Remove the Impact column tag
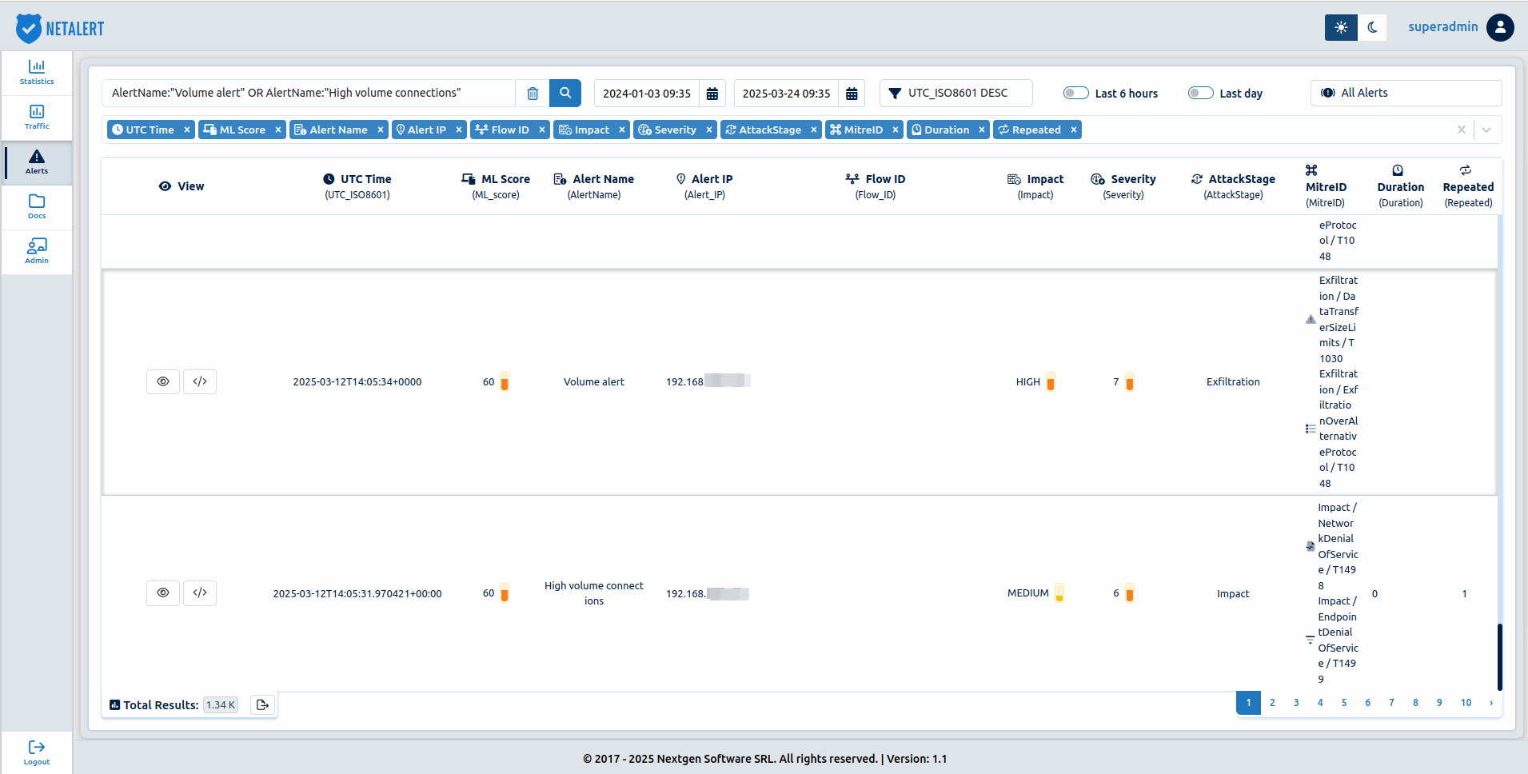 click(622, 130)
